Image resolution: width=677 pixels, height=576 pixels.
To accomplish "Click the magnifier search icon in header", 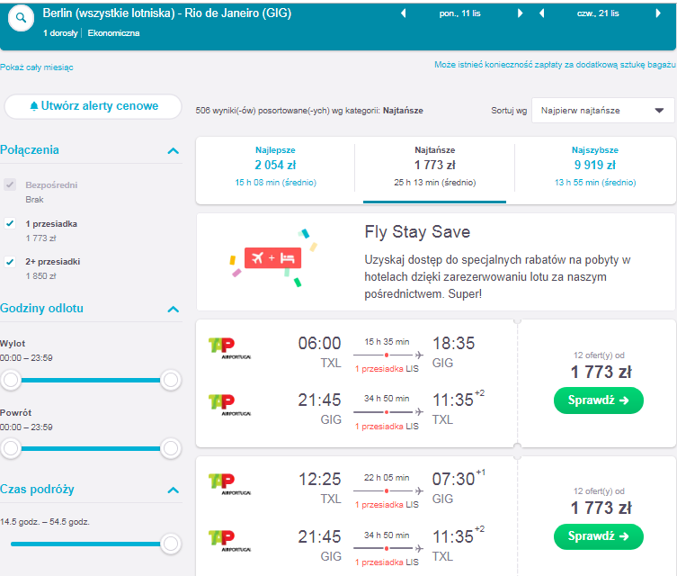I will [21, 18].
